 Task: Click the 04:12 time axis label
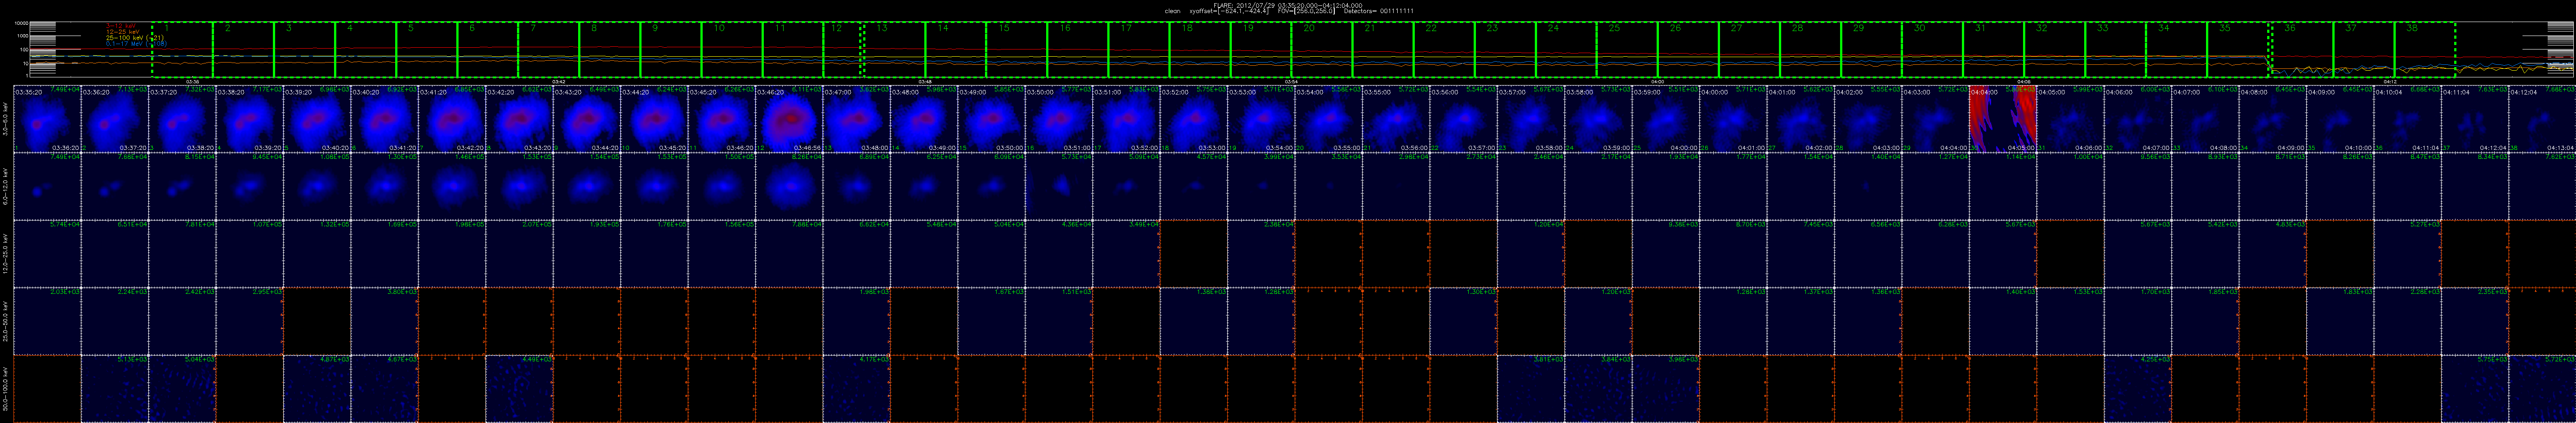coord(2390,81)
